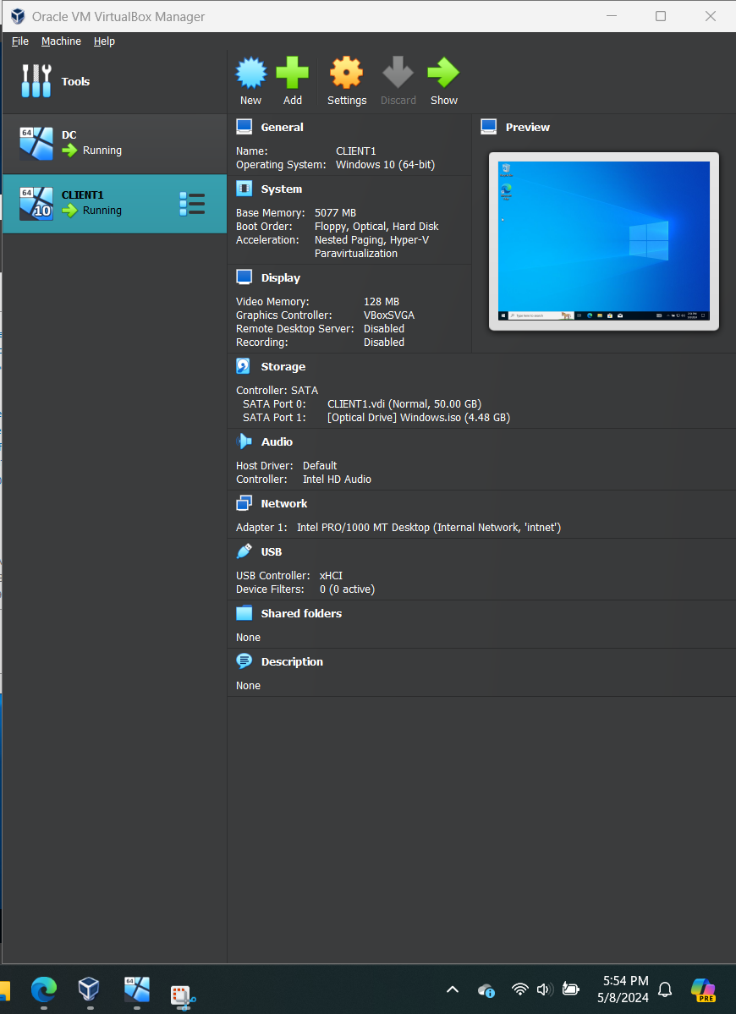Open the CLIENT1 machine tools list menu
Viewport: 736px width, 1014px height.
pyautogui.click(x=192, y=204)
